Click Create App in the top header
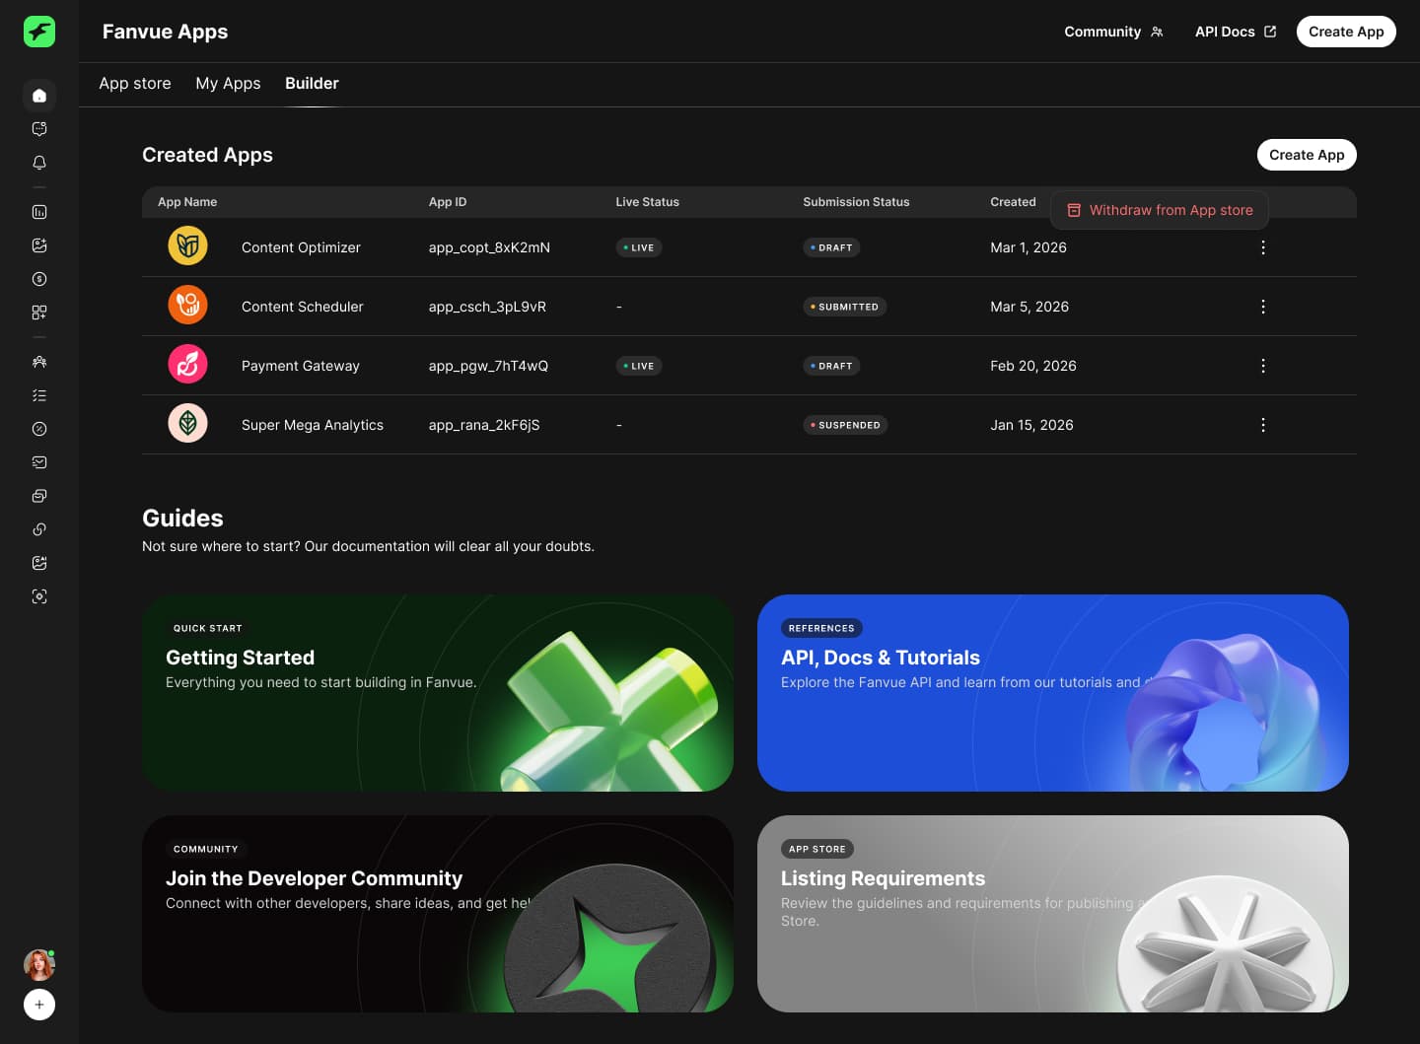Screen dimensions: 1420x1044 pyautogui.click(x=1346, y=32)
